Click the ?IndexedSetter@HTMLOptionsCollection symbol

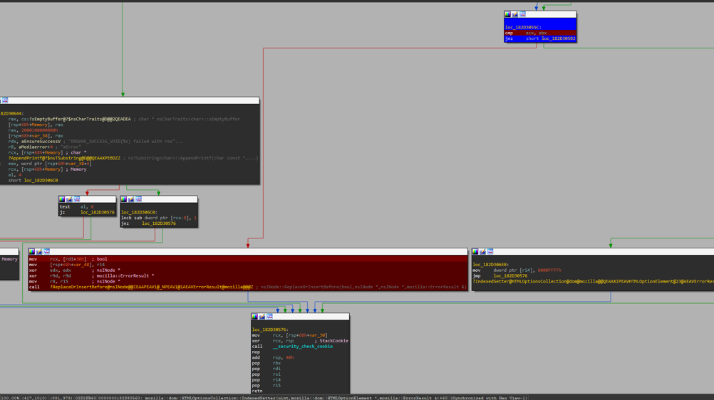(x=594, y=281)
